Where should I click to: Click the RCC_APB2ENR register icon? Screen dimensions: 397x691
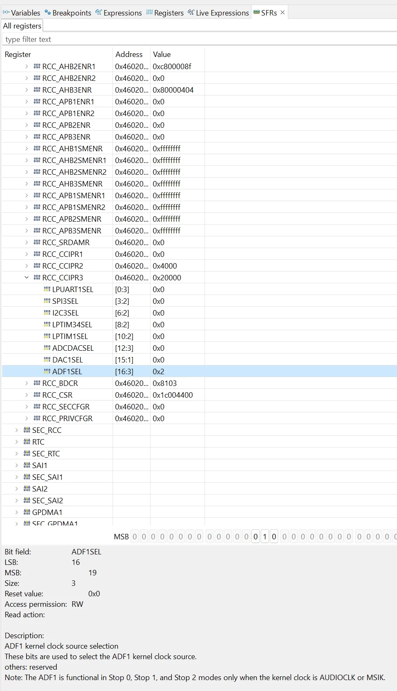coord(37,125)
